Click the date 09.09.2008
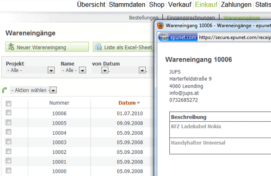The height and width of the screenshot is (176, 271). pos(130,123)
